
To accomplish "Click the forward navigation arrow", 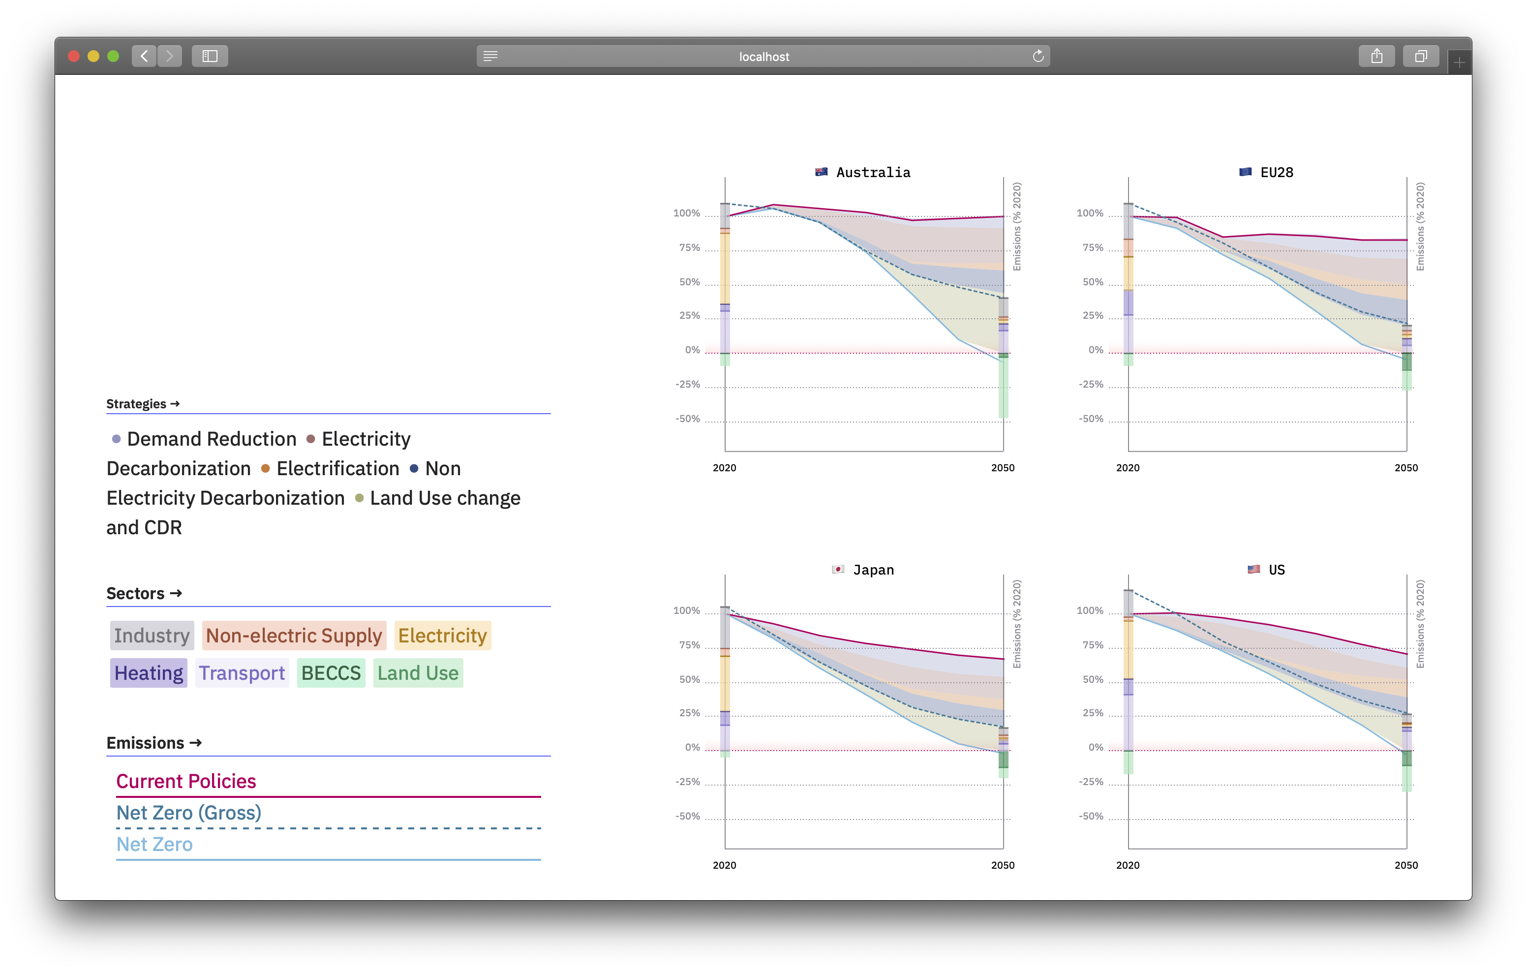I will [169, 57].
